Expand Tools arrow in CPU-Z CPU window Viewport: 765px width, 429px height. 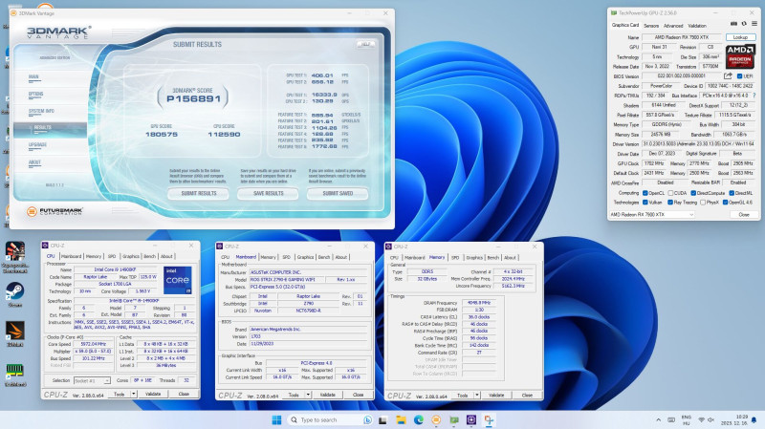click(x=133, y=394)
